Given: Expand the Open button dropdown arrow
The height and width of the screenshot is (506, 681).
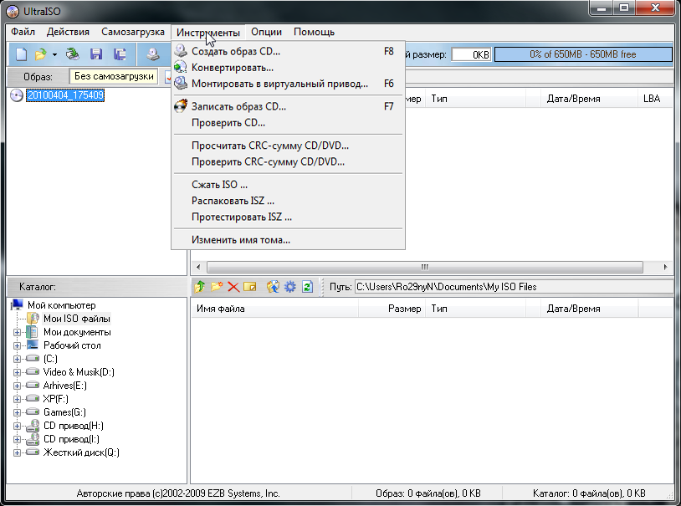Looking at the screenshot, I should point(54,54).
